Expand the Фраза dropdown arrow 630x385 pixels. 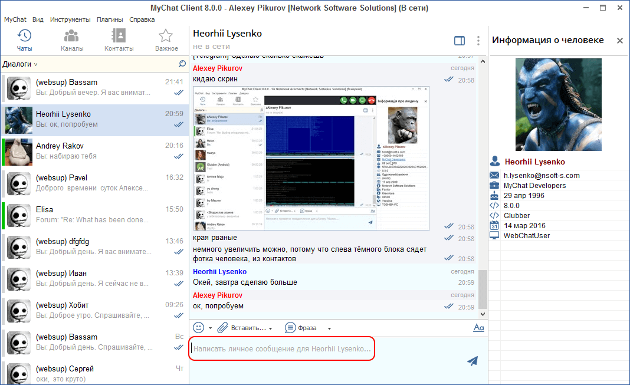click(329, 328)
